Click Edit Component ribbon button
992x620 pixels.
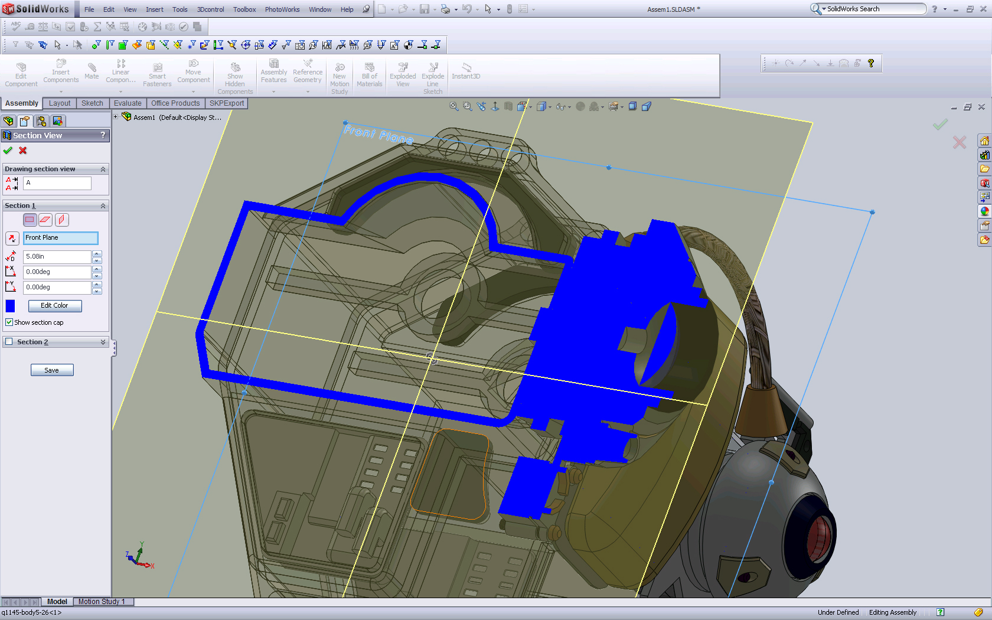(21, 75)
